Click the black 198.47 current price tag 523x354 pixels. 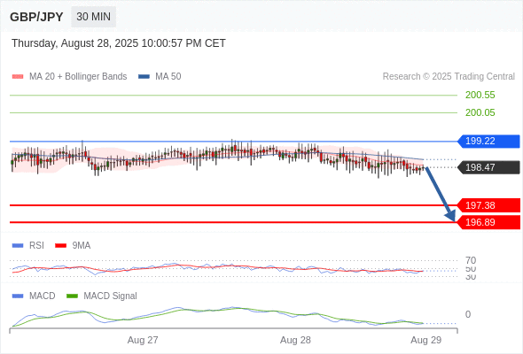coord(488,167)
